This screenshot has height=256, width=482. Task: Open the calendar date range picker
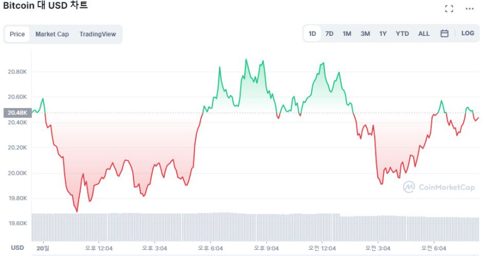[x=444, y=34]
